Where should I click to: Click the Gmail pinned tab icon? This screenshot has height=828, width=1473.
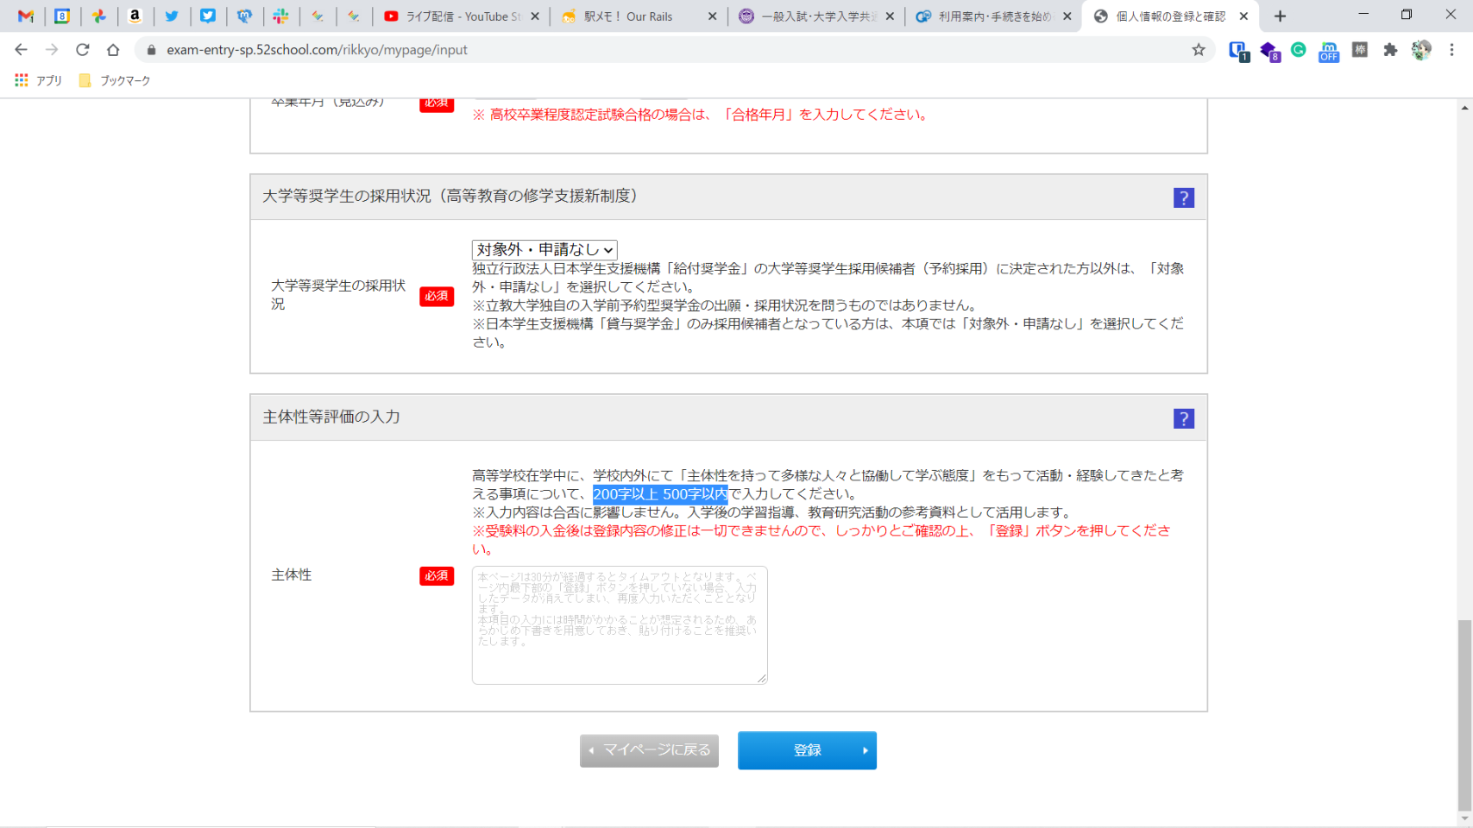pos(26,16)
